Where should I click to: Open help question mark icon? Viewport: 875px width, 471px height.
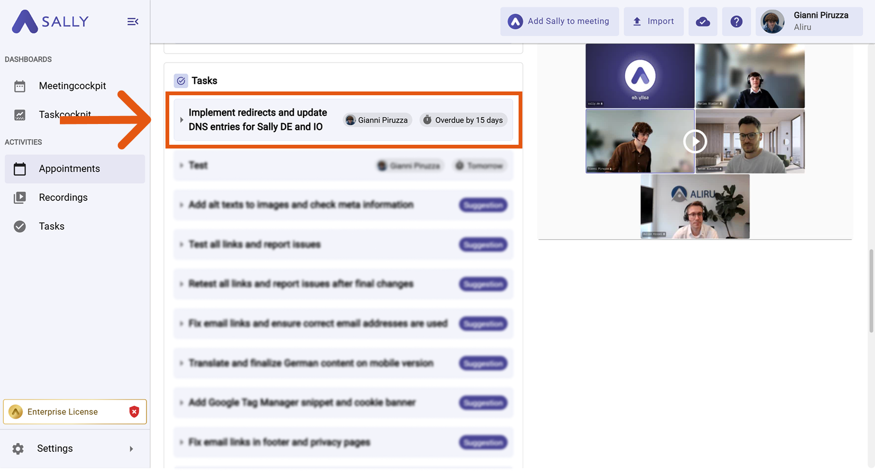(736, 22)
